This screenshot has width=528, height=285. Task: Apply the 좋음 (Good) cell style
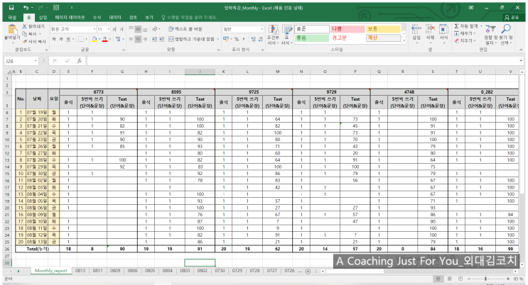311,38
